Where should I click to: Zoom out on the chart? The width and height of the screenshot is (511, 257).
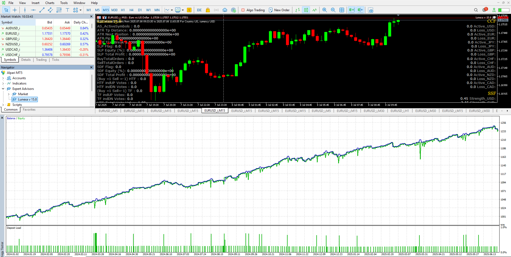[333, 10]
